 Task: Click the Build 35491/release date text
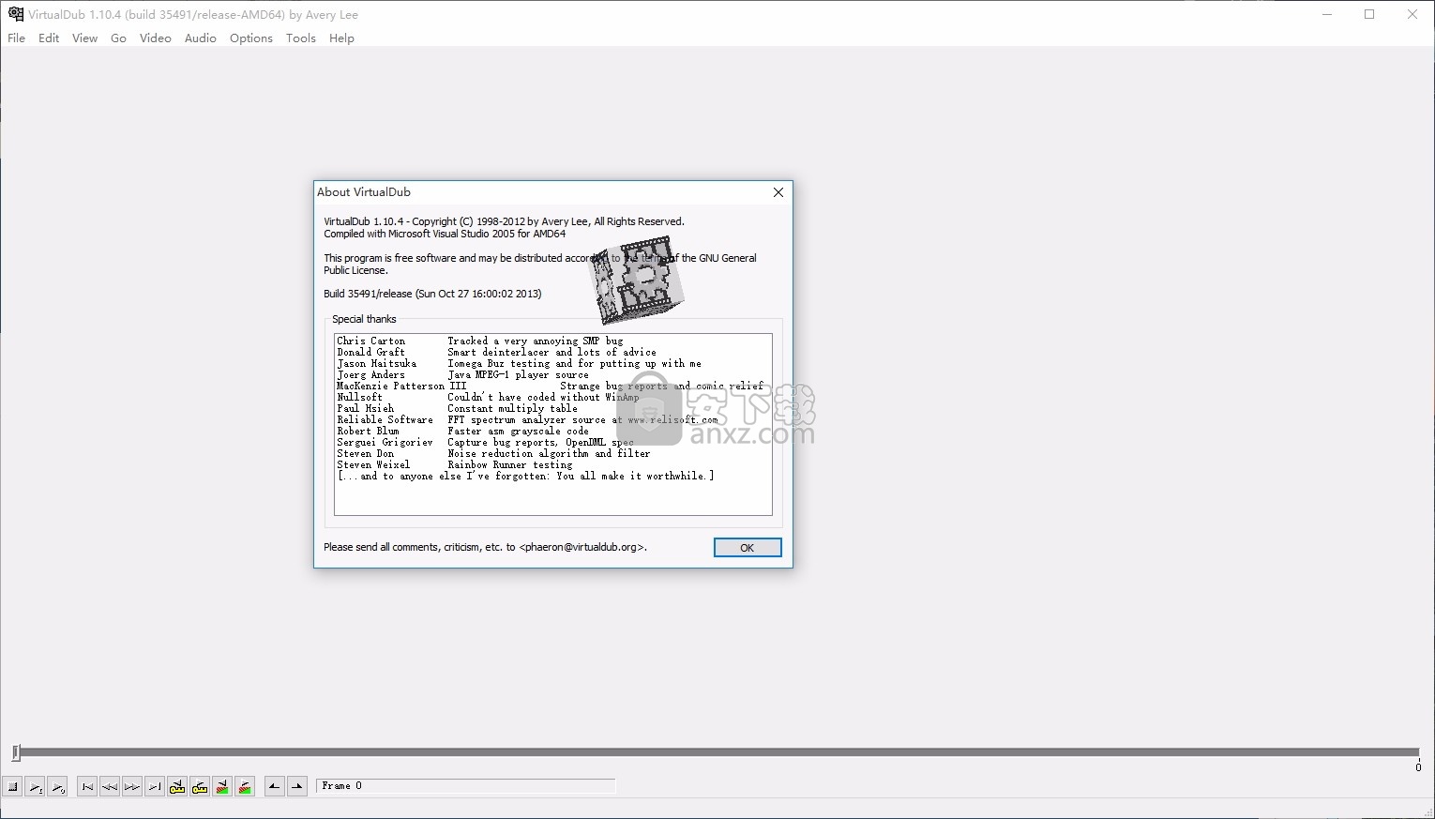coord(432,294)
